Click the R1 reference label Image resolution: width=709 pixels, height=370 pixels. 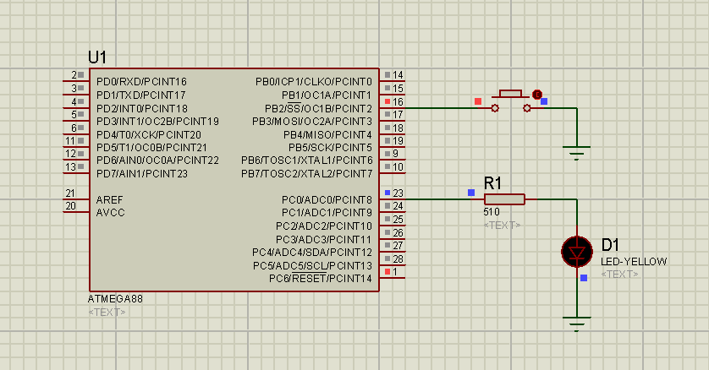[493, 183]
